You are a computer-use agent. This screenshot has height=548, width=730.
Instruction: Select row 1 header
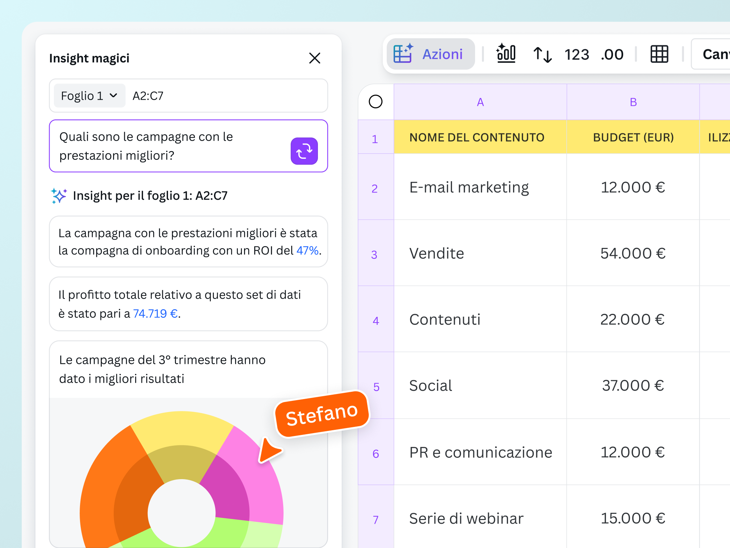[376, 137]
